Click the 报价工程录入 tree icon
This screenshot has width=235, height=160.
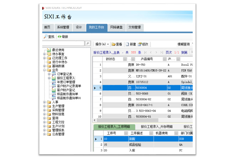point(54,78)
